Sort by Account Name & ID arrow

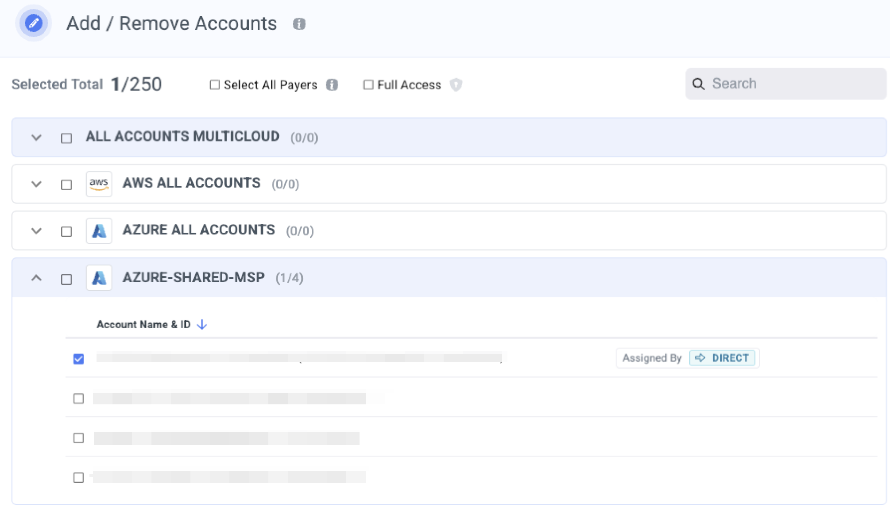pyautogui.click(x=202, y=325)
